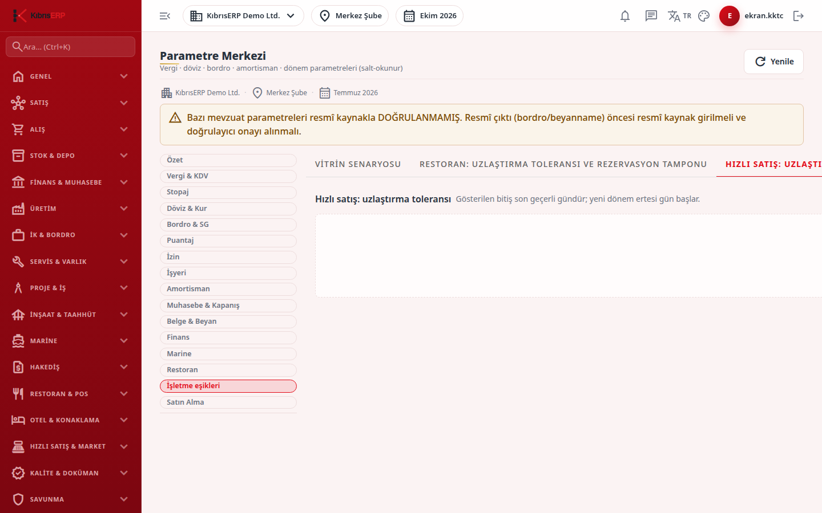Select the İşletme eşikleri category

point(228,386)
